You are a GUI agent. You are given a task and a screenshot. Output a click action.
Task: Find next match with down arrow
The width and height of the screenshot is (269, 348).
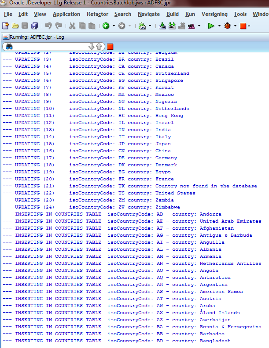(92, 46)
